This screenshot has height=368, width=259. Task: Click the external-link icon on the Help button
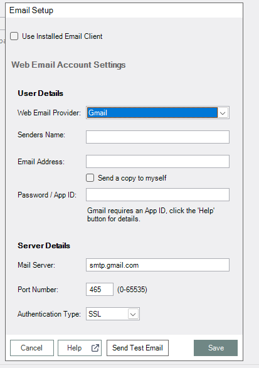point(95,348)
